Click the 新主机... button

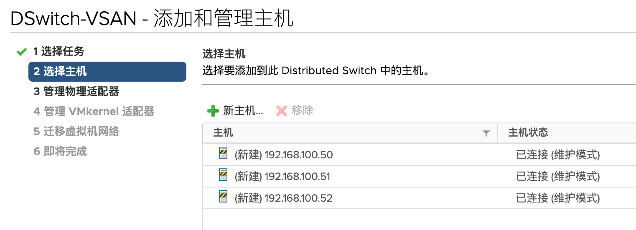click(235, 111)
